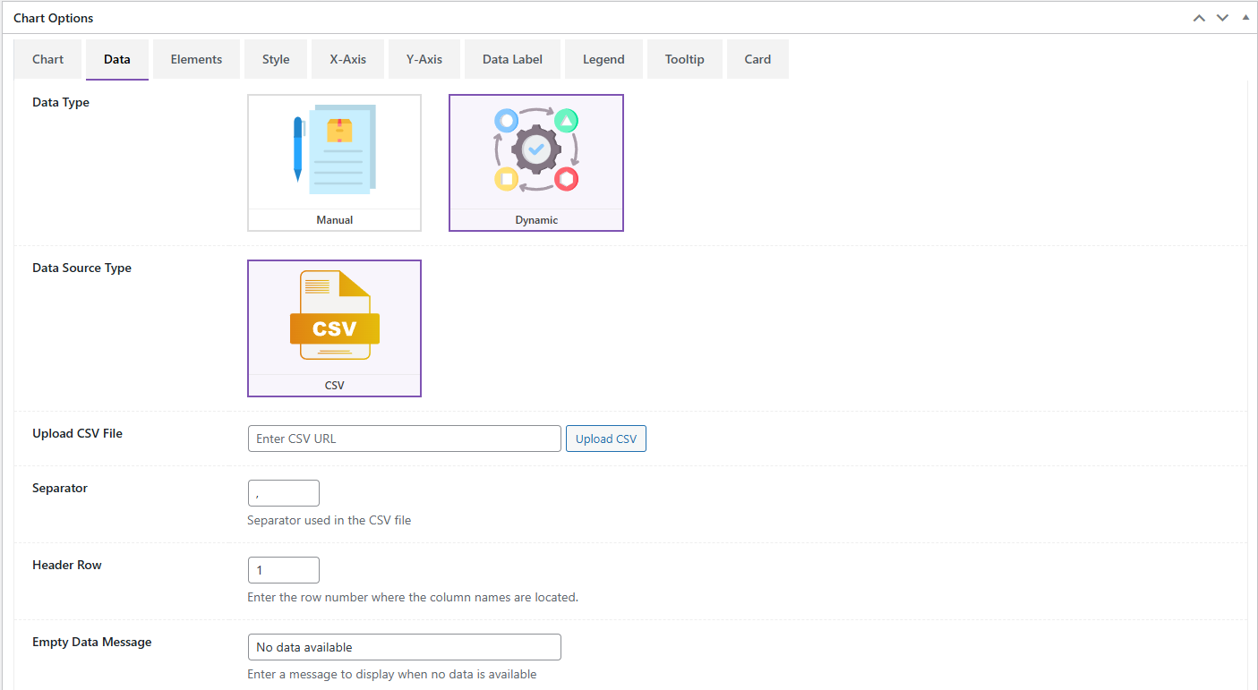Click the Separator label
The width and height of the screenshot is (1258, 690).
(60, 489)
